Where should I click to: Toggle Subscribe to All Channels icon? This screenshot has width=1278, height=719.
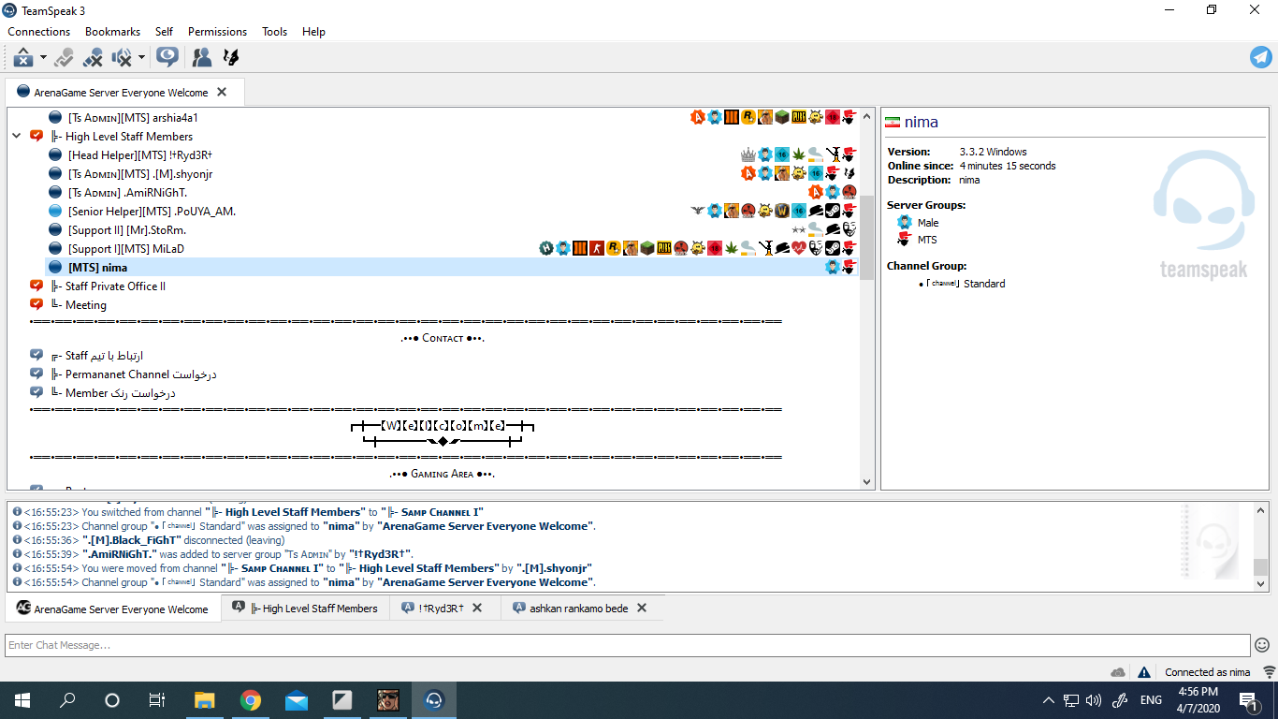[x=167, y=58]
